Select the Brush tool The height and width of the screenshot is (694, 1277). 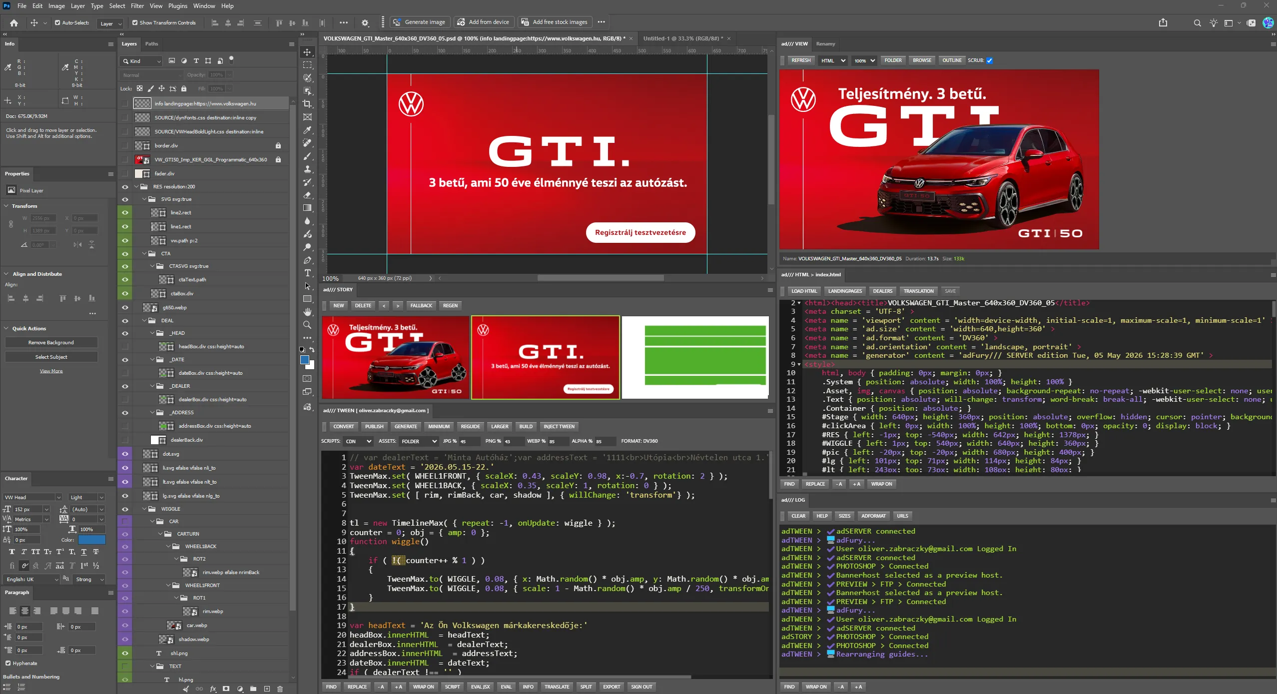[307, 156]
